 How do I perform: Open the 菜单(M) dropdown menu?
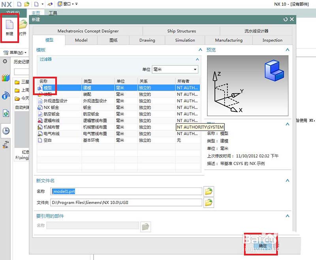[15, 53]
